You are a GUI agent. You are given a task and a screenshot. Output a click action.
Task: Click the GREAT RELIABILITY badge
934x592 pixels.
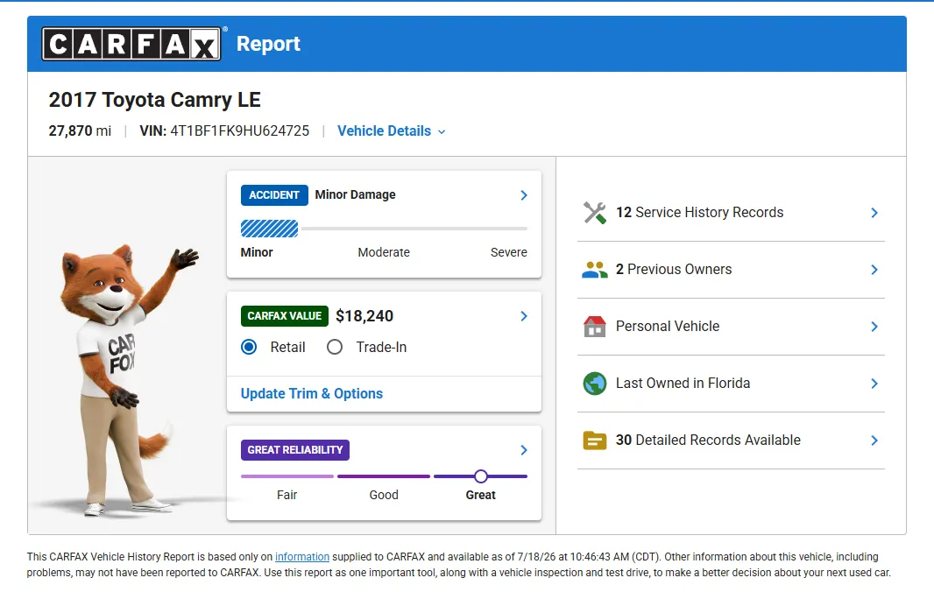pyautogui.click(x=295, y=450)
